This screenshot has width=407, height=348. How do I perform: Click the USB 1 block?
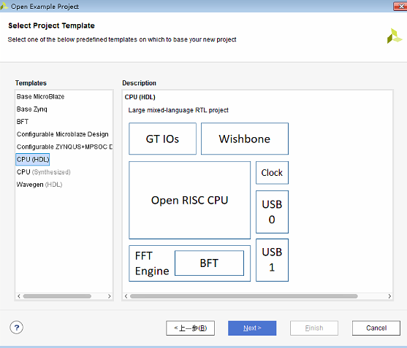272,260
